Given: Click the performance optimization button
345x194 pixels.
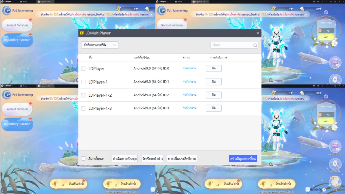Looking at the screenshot, I should coord(182,158).
